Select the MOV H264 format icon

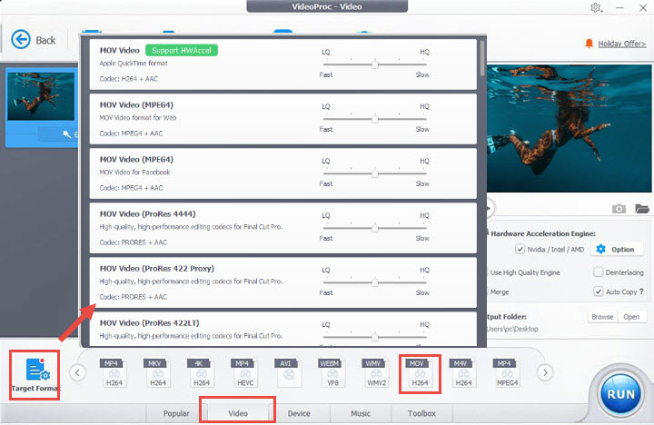click(x=420, y=372)
